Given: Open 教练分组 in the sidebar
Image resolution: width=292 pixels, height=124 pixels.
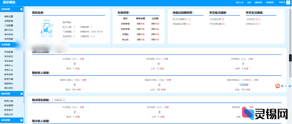Looking at the screenshot, I should click(9, 101).
